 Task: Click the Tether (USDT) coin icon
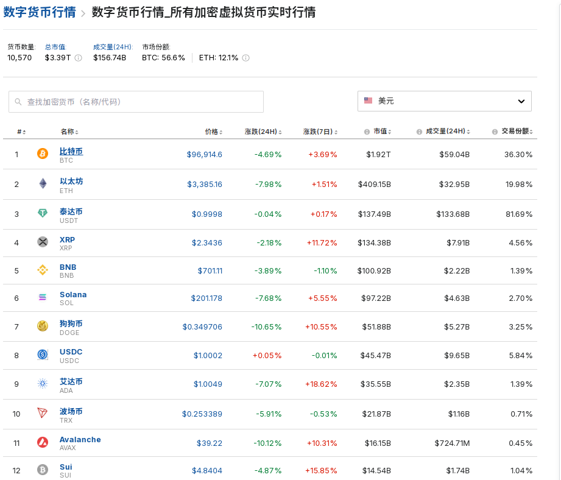coord(42,211)
